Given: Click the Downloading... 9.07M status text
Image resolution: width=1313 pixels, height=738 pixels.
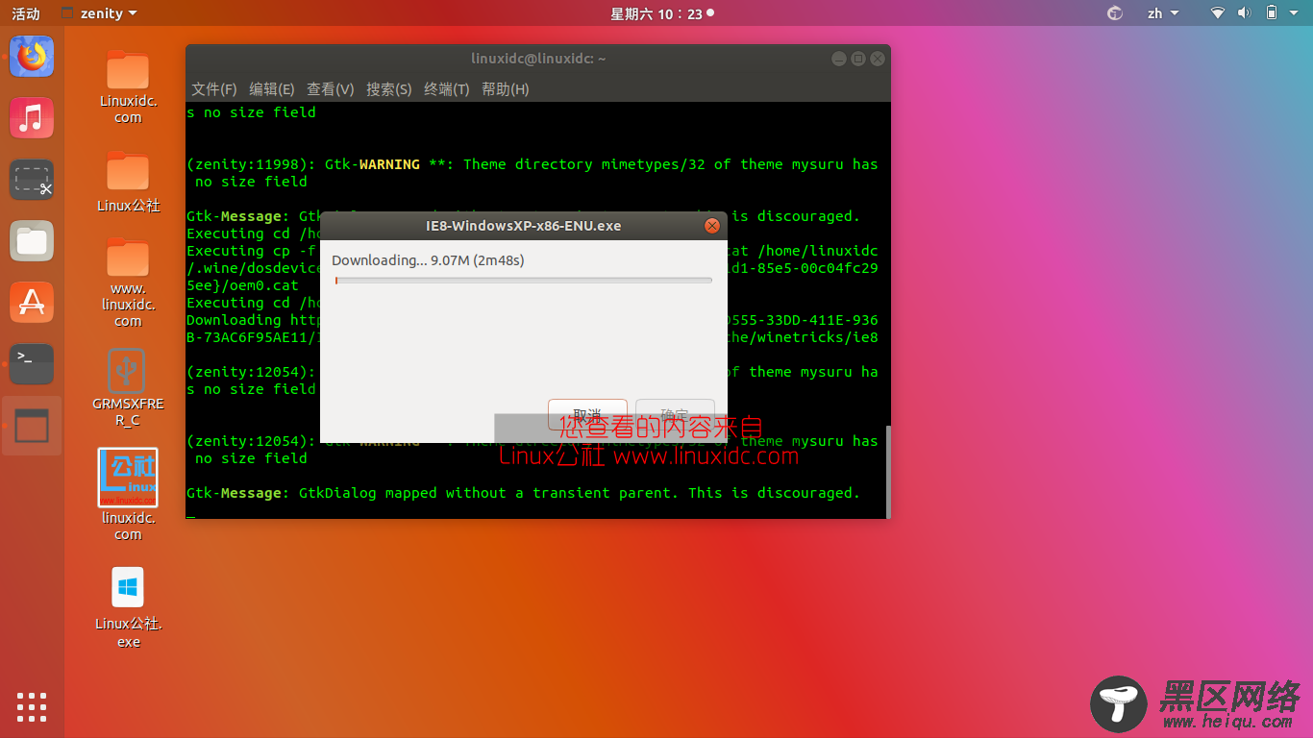Looking at the screenshot, I should point(428,260).
